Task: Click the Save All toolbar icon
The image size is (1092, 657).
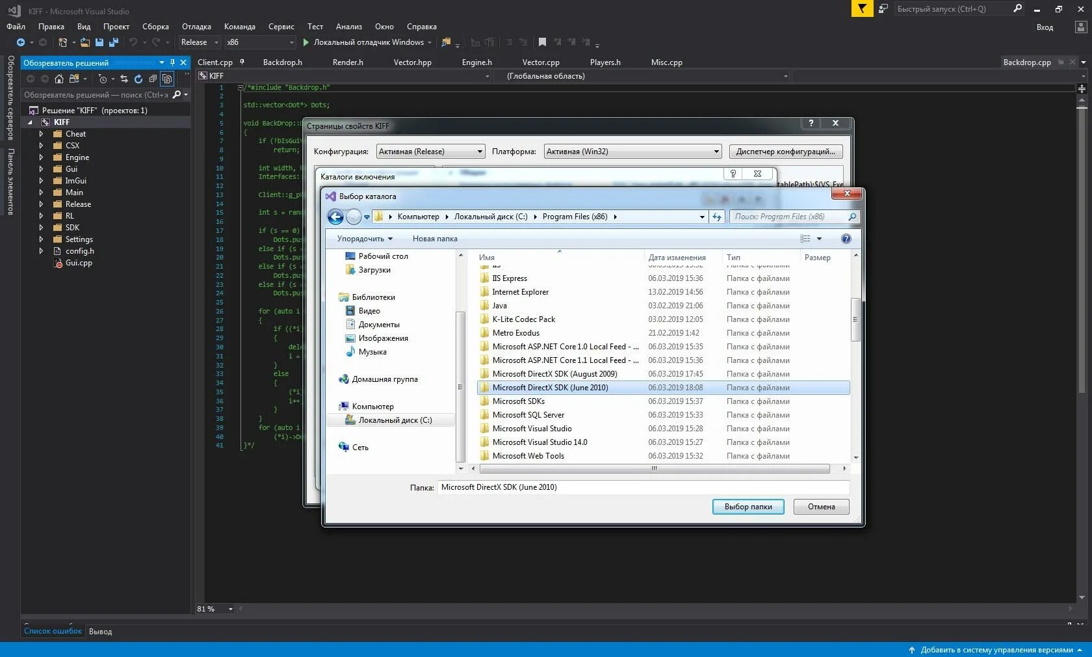Action: click(114, 42)
